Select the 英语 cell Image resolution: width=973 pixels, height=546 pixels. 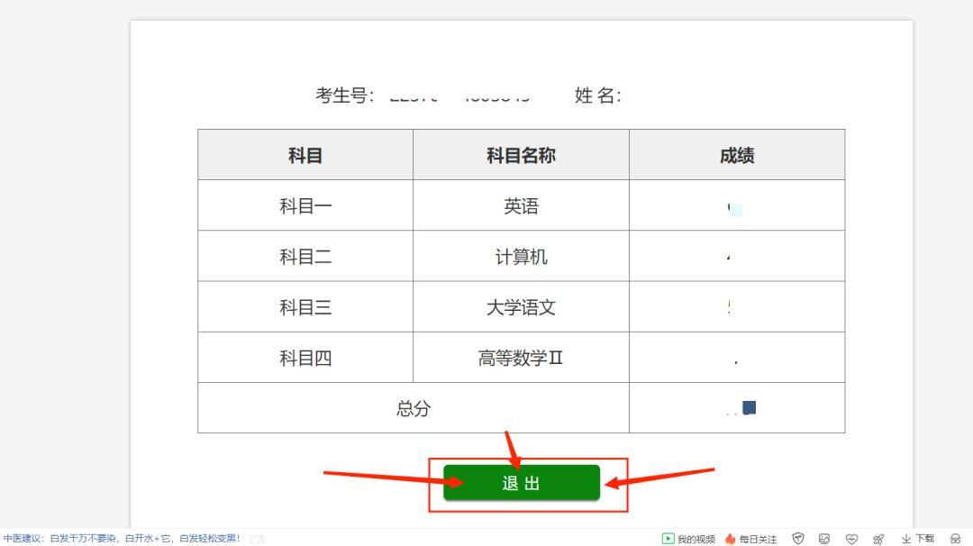(x=522, y=205)
